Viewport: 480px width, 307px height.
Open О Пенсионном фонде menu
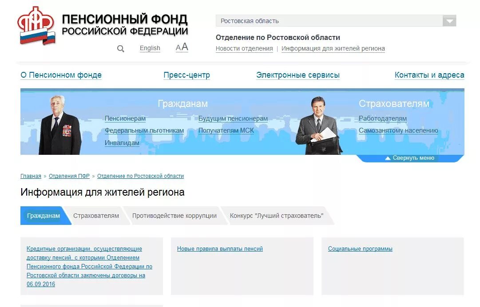tap(61, 75)
